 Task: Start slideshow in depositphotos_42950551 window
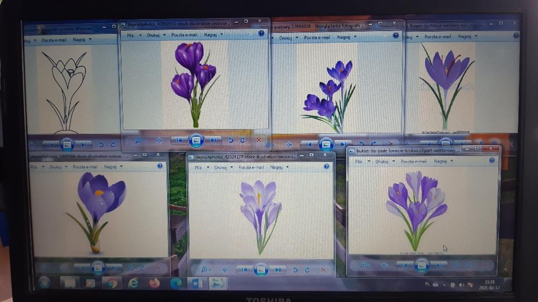(x=196, y=140)
